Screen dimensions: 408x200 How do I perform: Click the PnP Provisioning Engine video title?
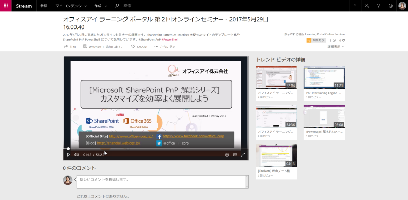[x=323, y=93]
